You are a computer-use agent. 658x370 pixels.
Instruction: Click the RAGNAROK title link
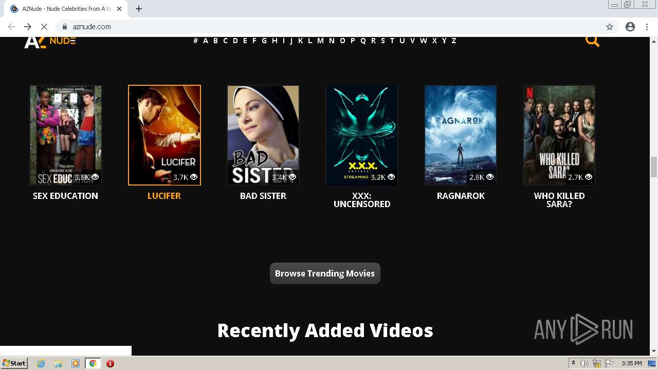coord(461,196)
